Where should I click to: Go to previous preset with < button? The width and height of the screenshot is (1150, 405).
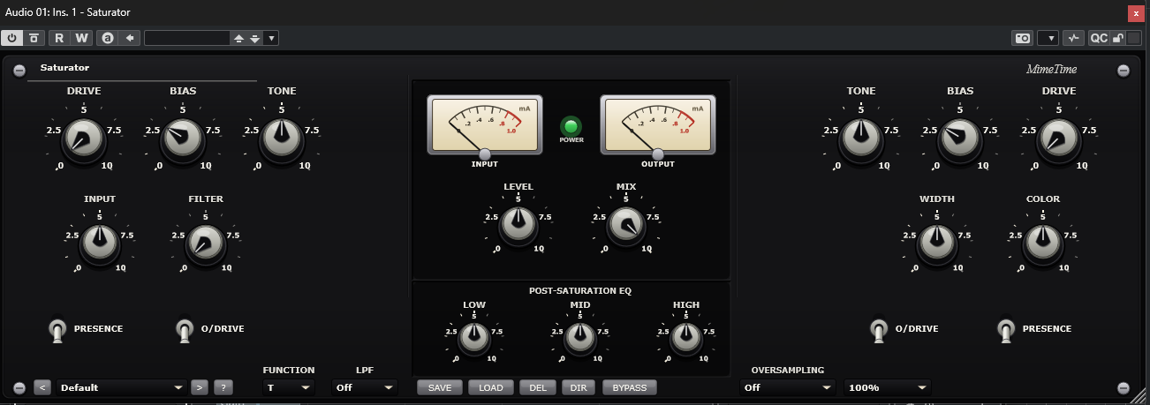tap(42, 386)
